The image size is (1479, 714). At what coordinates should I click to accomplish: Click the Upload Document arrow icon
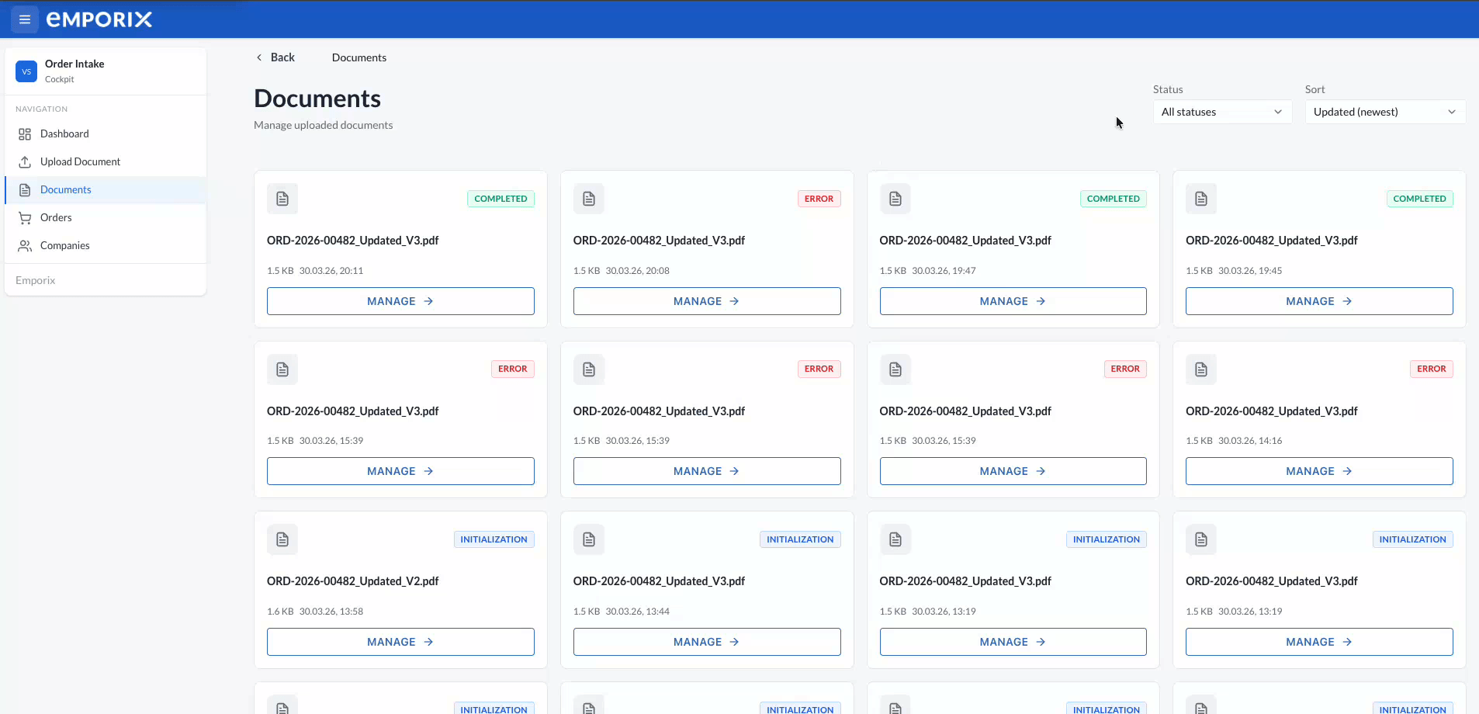point(25,162)
